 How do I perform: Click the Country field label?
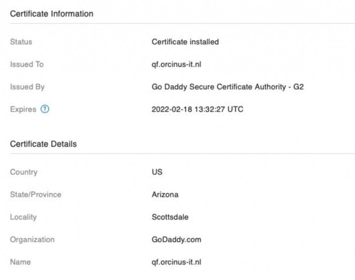point(23,172)
